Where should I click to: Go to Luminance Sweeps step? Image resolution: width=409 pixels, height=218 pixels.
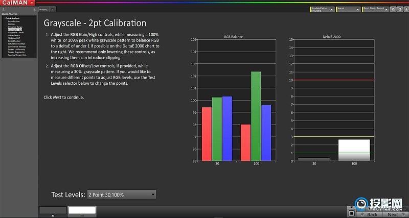(x=17, y=46)
